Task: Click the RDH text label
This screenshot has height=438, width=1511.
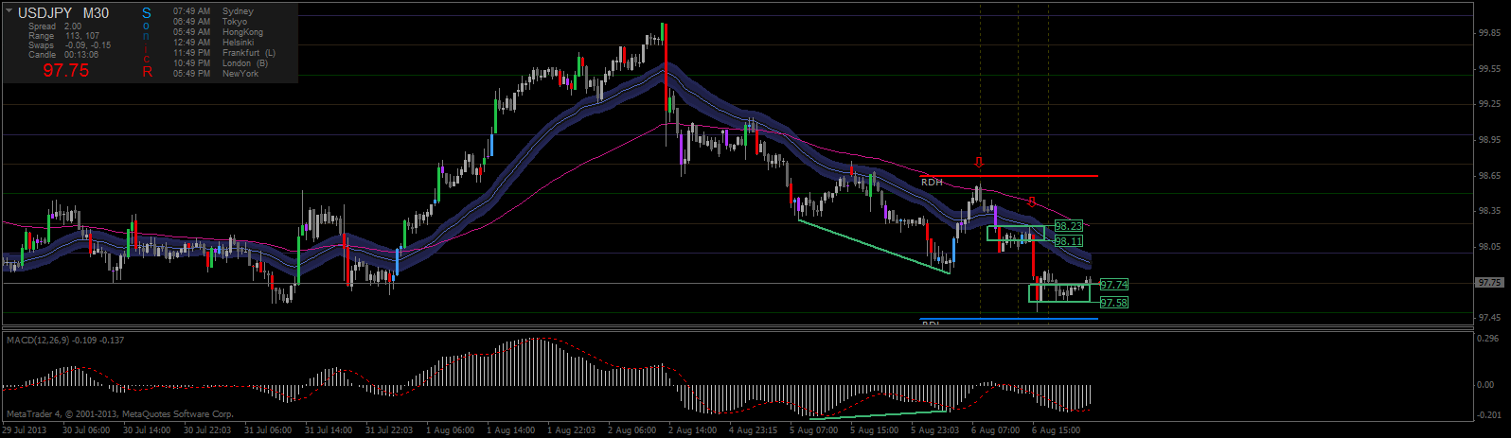Action: [932, 182]
